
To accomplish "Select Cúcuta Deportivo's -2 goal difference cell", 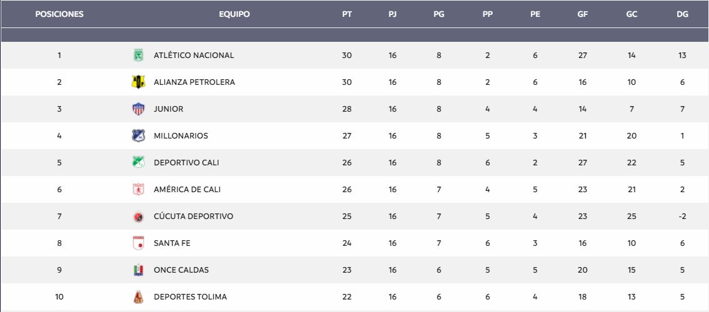I will [682, 217].
